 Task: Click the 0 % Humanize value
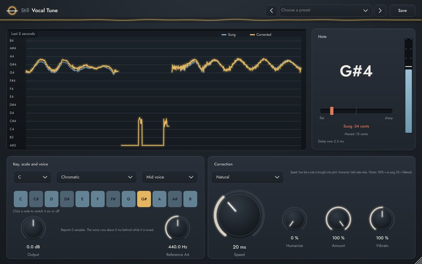294,238
